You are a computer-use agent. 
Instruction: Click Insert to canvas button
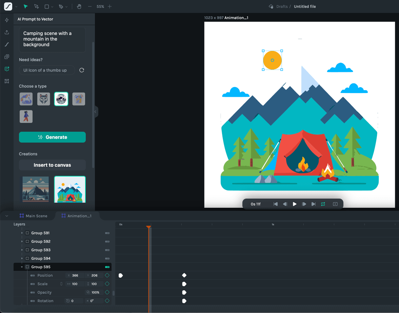[52, 165]
